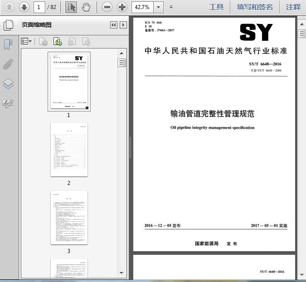Select the page 2 thumbnail
306x282 pixels.
69,150
